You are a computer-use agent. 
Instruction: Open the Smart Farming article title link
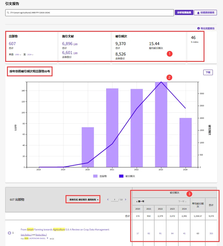coord(65,230)
